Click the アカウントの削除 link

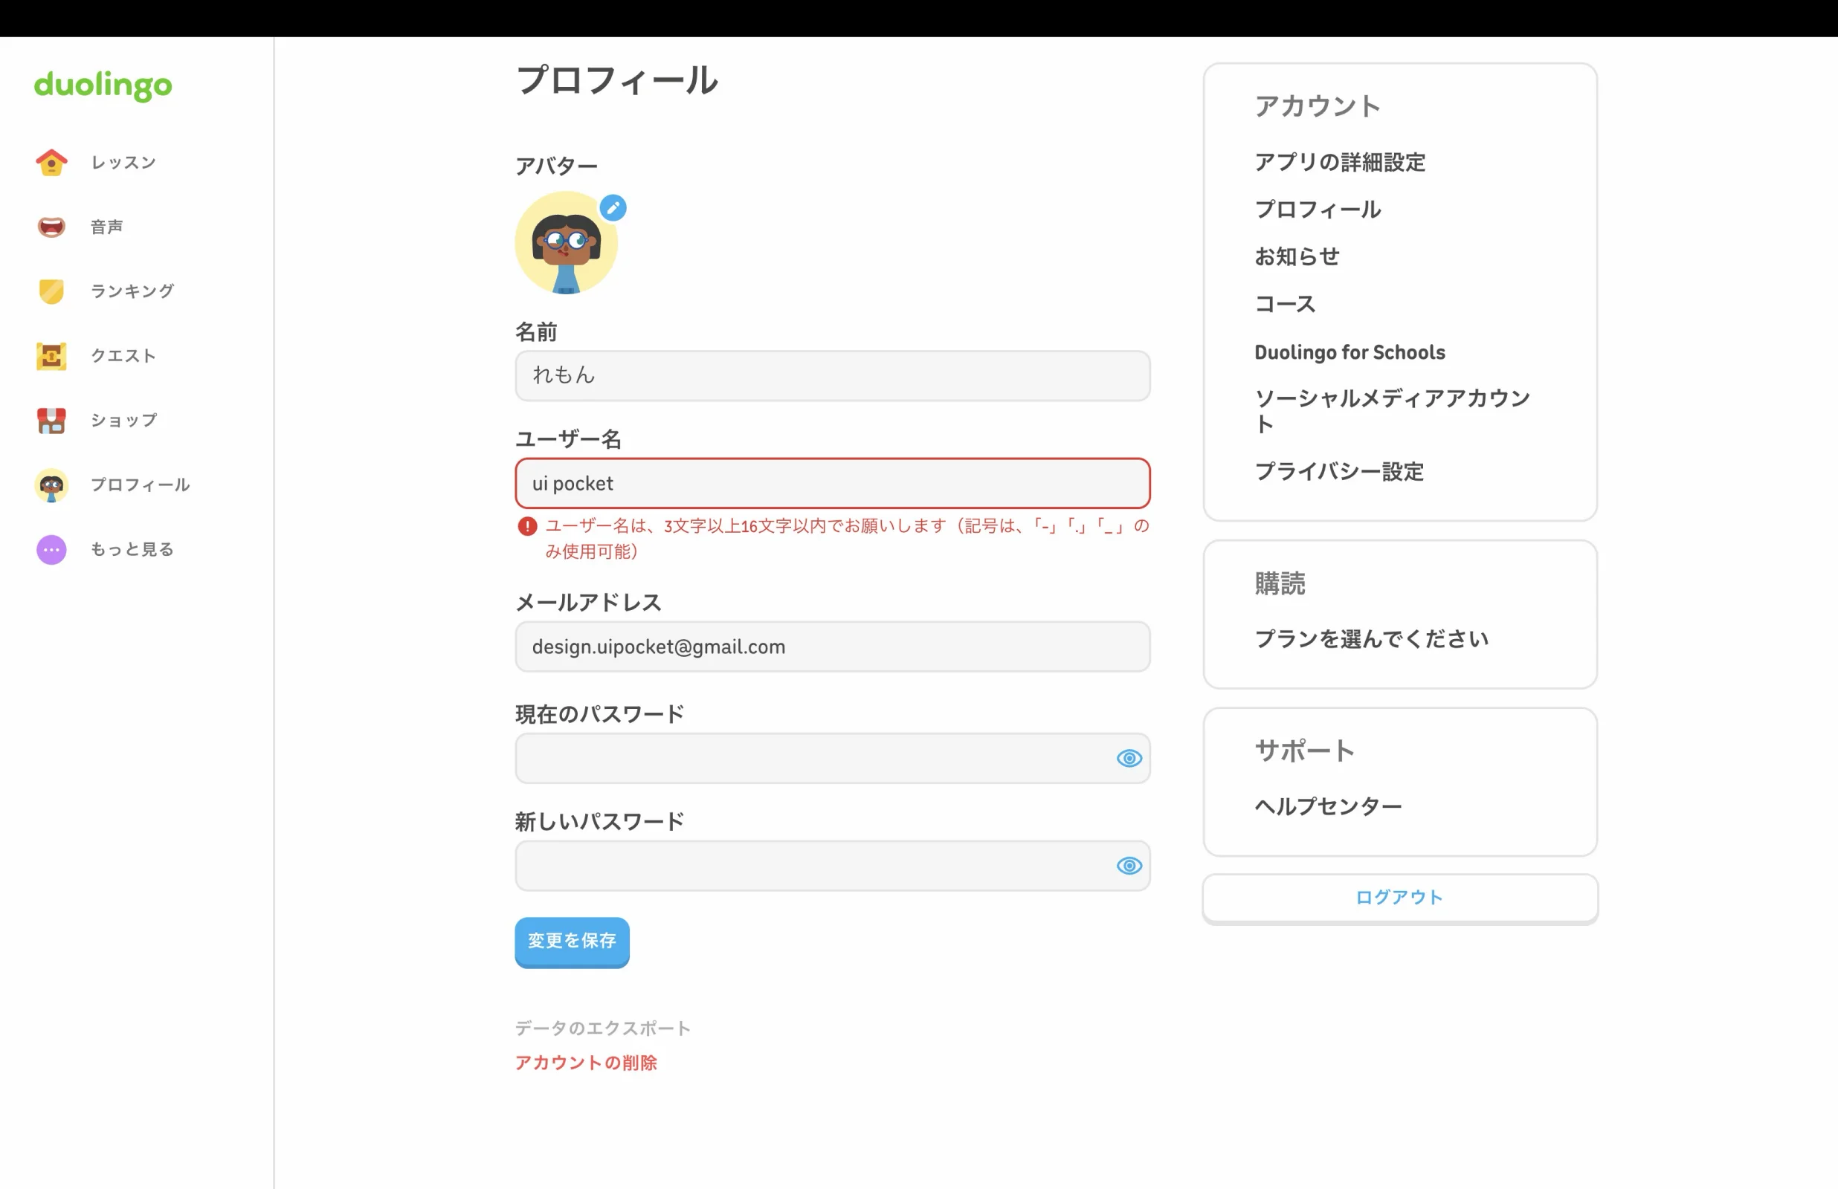tap(586, 1063)
